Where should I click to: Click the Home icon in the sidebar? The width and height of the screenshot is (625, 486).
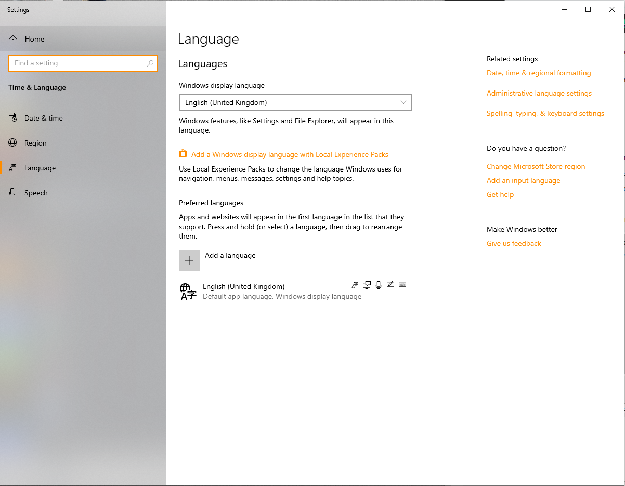(x=13, y=39)
